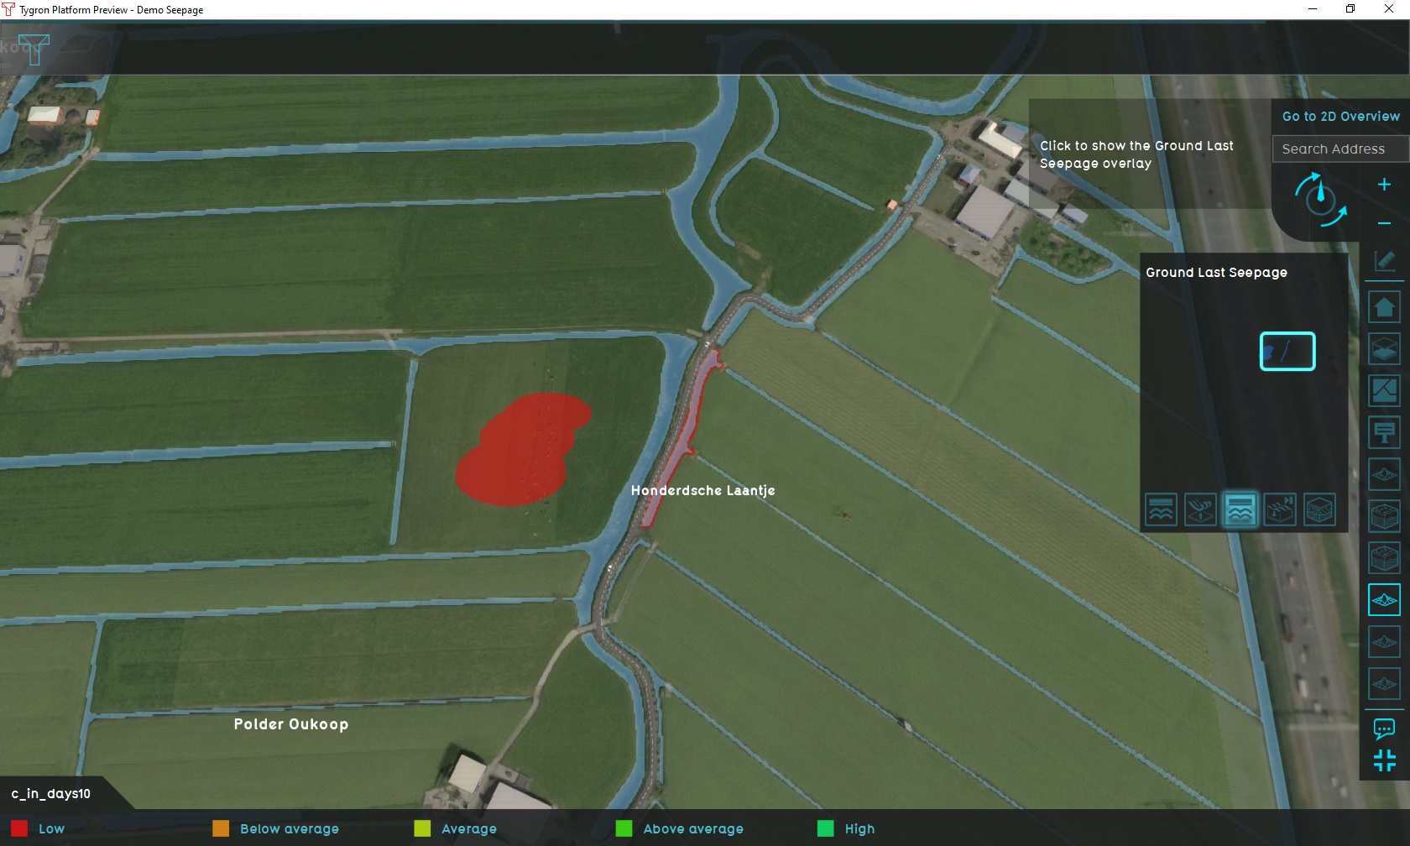Image resolution: width=1410 pixels, height=846 pixels.
Task: Open the billboard sign overlay icon
Action: [1385, 433]
